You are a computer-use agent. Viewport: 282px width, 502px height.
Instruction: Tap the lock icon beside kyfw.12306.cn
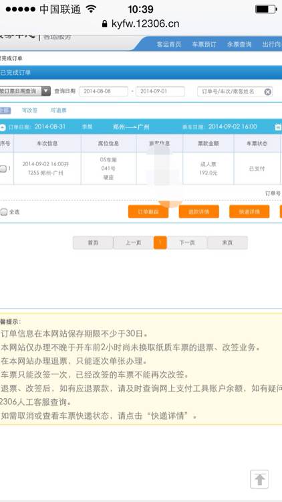(104, 23)
